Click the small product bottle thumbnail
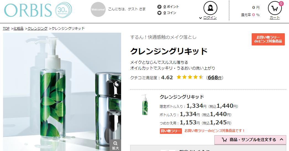This screenshot has width=289, height=151. click(x=145, y=105)
